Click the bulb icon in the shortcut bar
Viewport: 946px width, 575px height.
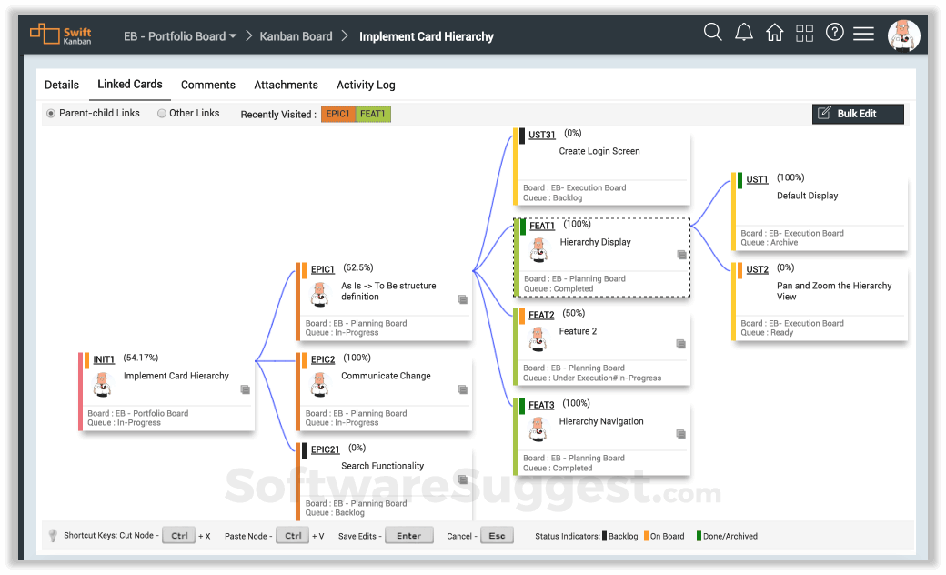[53, 536]
